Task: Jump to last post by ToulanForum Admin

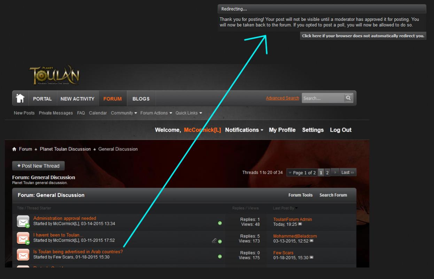Action: click(x=300, y=224)
